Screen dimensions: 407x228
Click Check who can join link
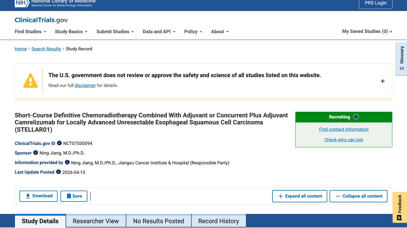pyautogui.click(x=344, y=140)
